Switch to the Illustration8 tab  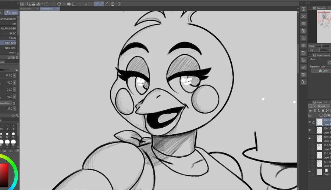(x=26, y=9)
